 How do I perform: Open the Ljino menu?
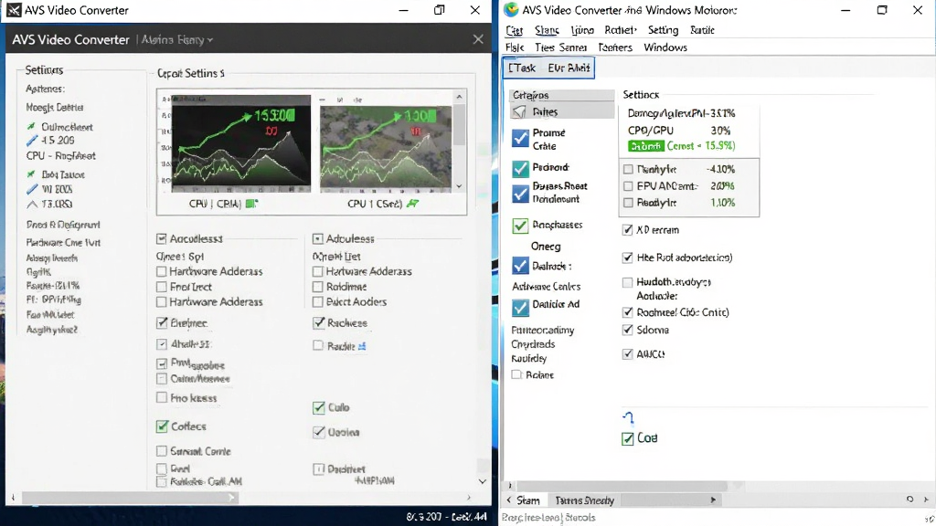click(x=582, y=30)
